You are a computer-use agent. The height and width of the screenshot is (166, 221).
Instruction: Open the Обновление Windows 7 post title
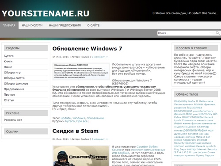(87, 49)
